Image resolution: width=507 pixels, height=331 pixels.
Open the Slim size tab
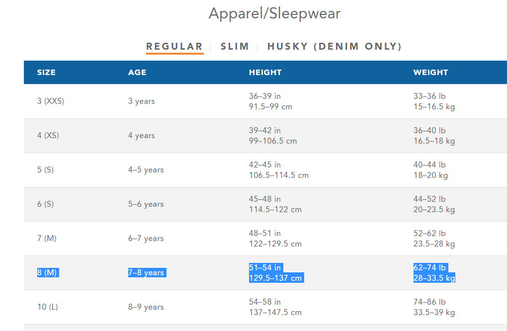(x=235, y=47)
